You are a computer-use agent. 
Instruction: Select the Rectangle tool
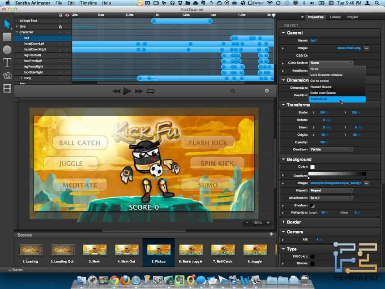[x=7, y=37]
